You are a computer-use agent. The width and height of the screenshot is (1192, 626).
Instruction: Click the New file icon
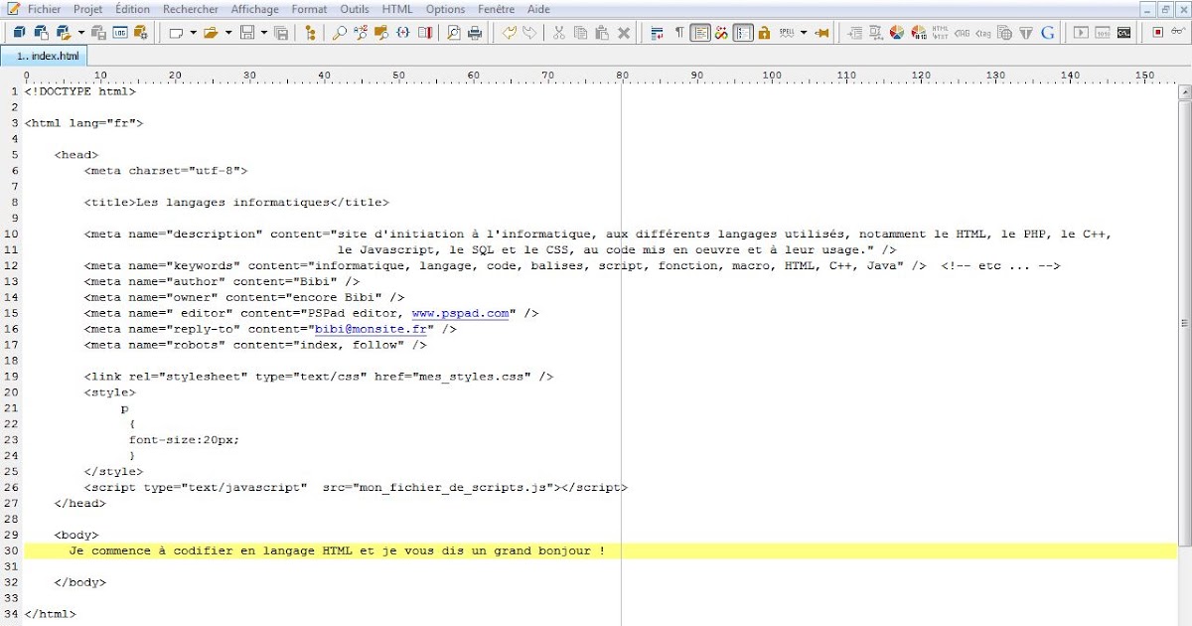176,33
